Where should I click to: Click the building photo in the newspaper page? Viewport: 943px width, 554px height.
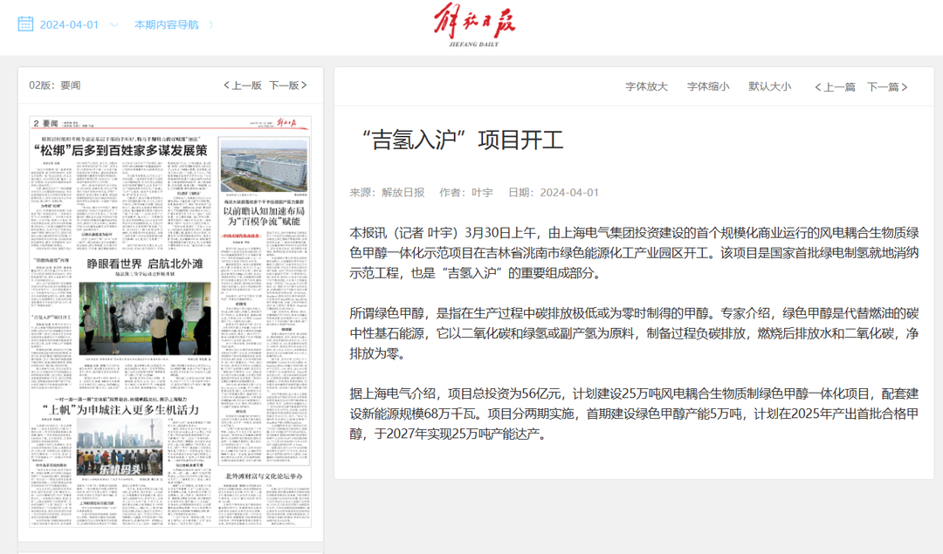[264, 165]
